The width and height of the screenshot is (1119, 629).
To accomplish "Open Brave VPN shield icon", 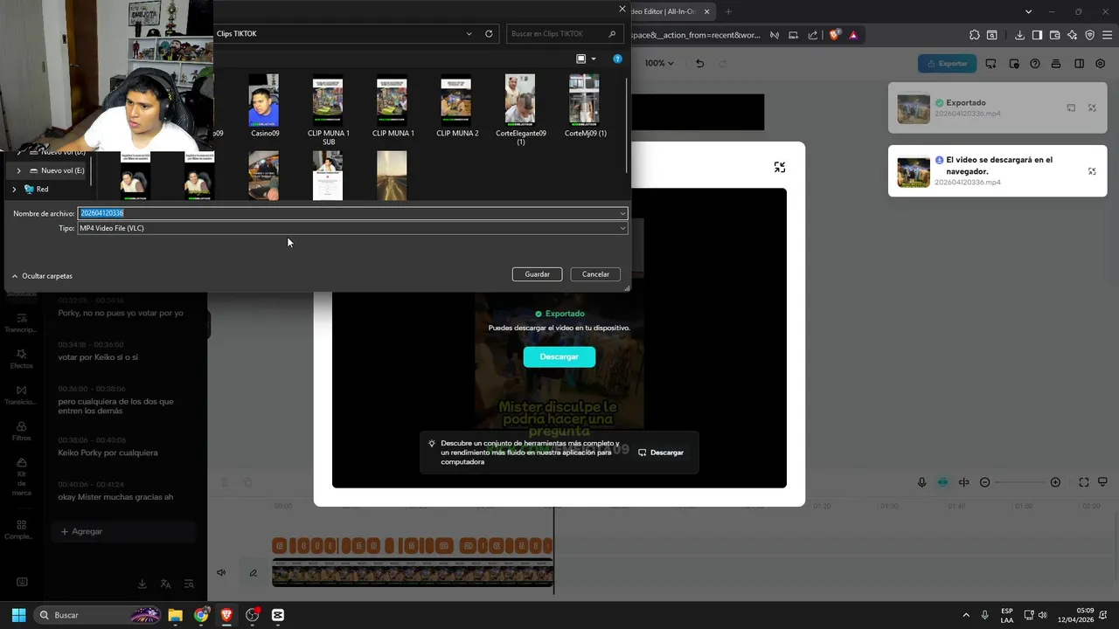I will point(1089,35).
